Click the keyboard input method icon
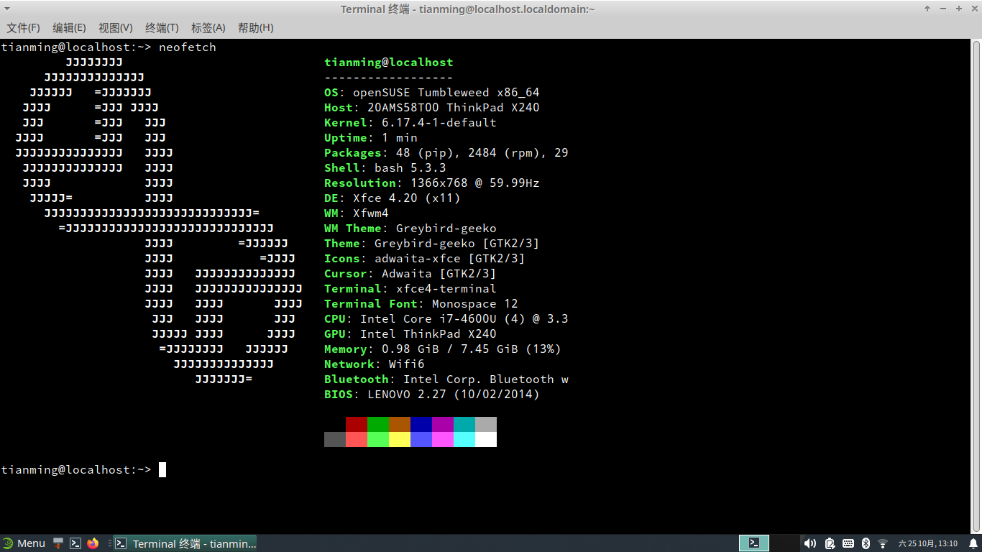The image size is (982, 552). tap(848, 543)
